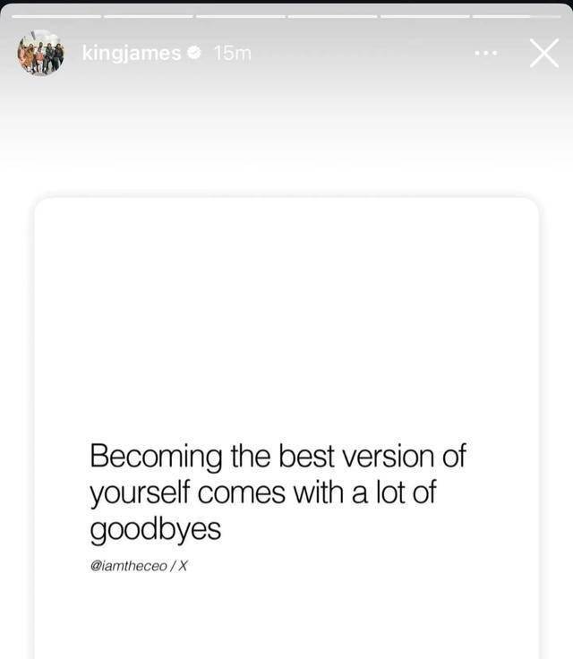
Task: Close the story with the X
Action: (x=544, y=53)
